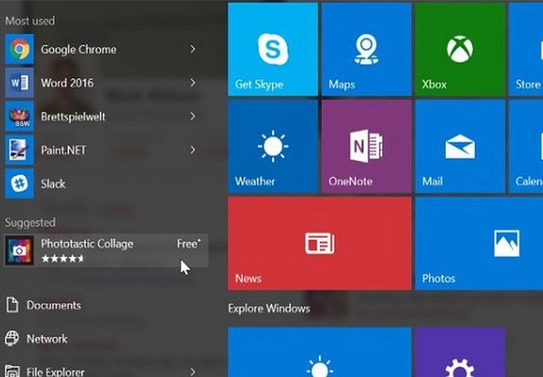The image size is (543, 377).
Task: Open File Explorer from Start menu
Action: click(x=55, y=371)
